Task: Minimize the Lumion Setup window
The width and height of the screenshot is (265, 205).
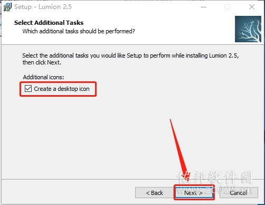Action: tap(204, 7)
